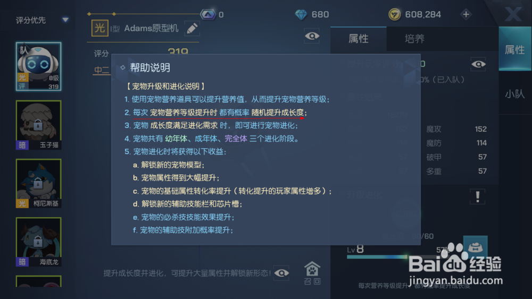Toggle the eye icon in the attributes panel
This screenshot has height=299, width=532.
pos(478,64)
